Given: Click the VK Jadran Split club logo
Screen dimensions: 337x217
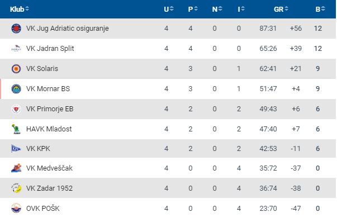Looking at the screenshot, I should pos(16,49).
